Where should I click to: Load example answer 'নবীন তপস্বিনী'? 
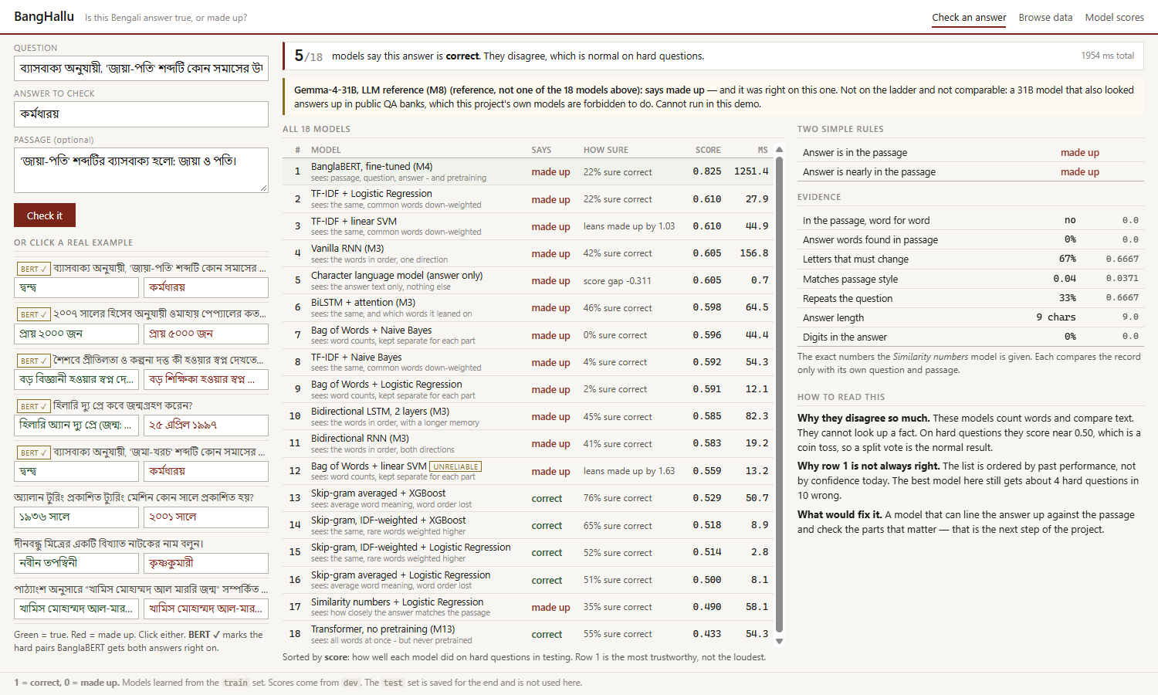pyautogui.click(x=76, y=563)
